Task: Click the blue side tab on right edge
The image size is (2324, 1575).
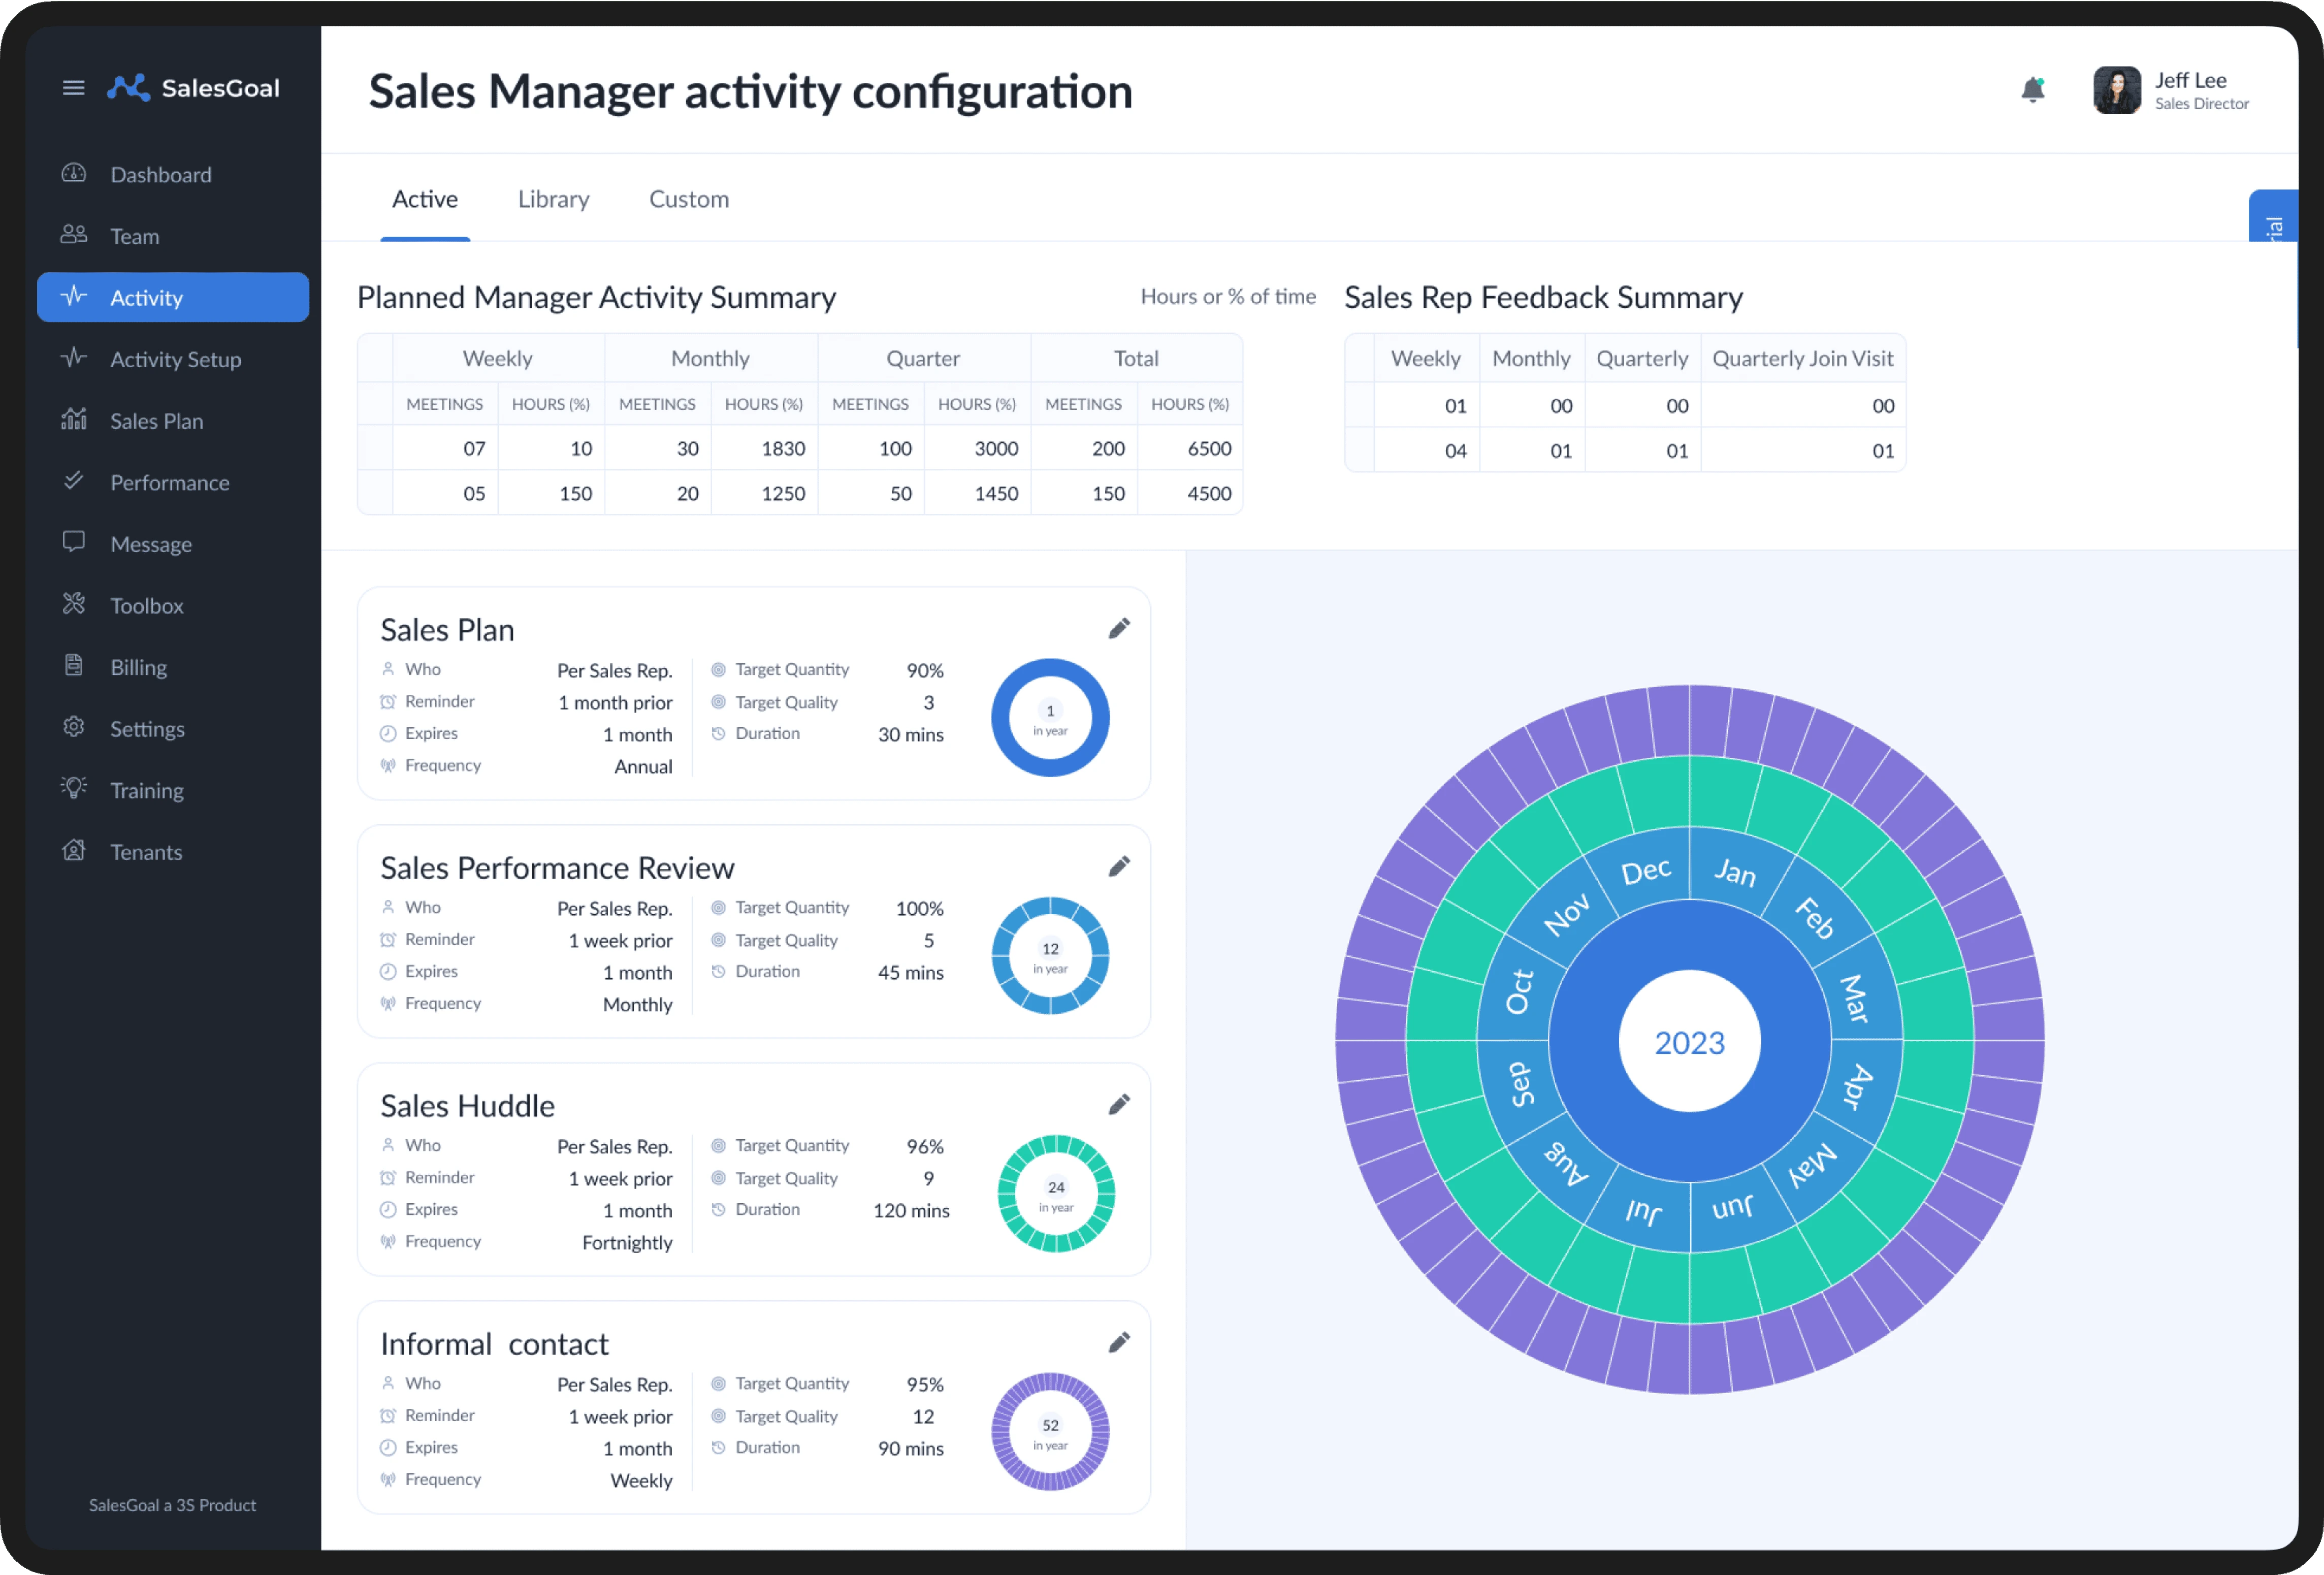Action: (x=2272, y=216)
